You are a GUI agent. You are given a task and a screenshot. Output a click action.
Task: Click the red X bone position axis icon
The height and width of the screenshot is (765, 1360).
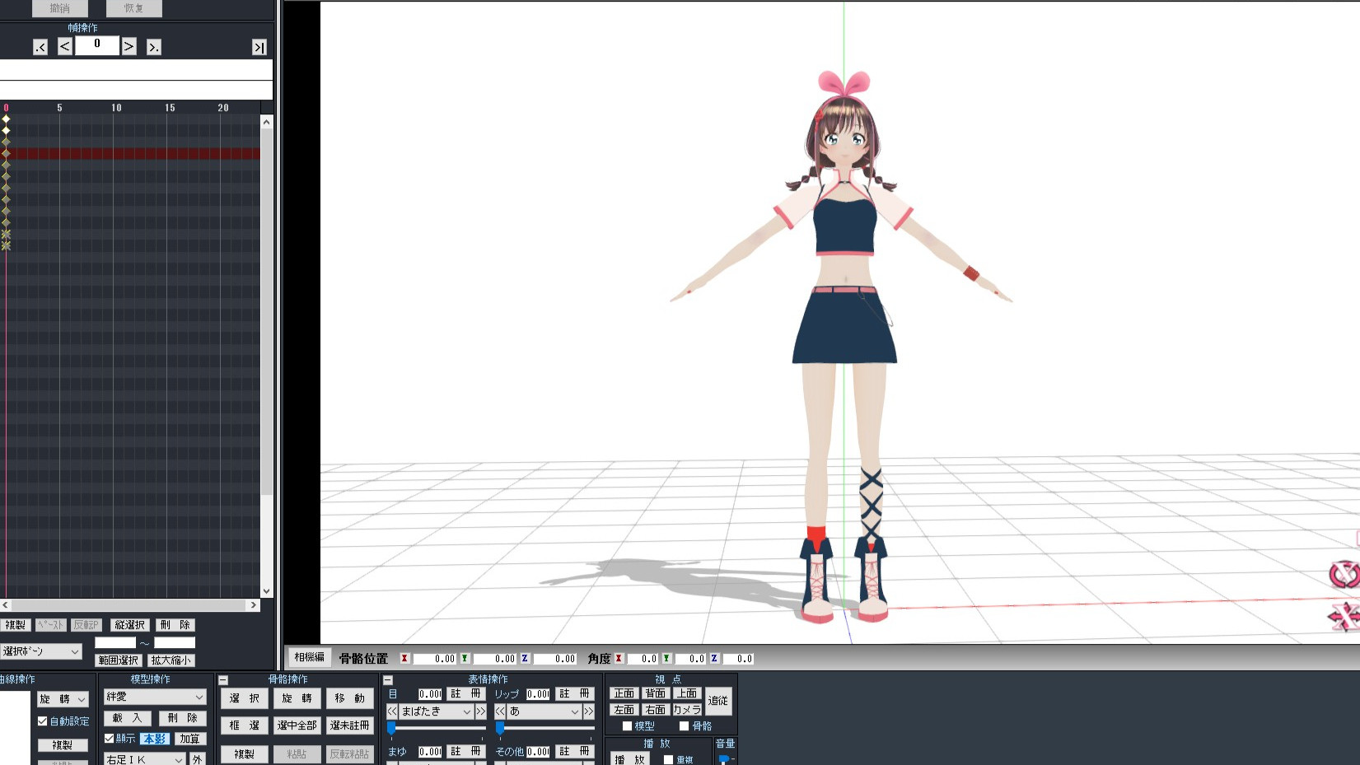point(404,659)
